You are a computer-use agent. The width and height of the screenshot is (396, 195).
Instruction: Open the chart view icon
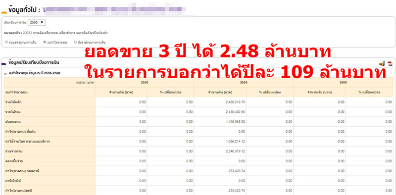coord(381,64)
